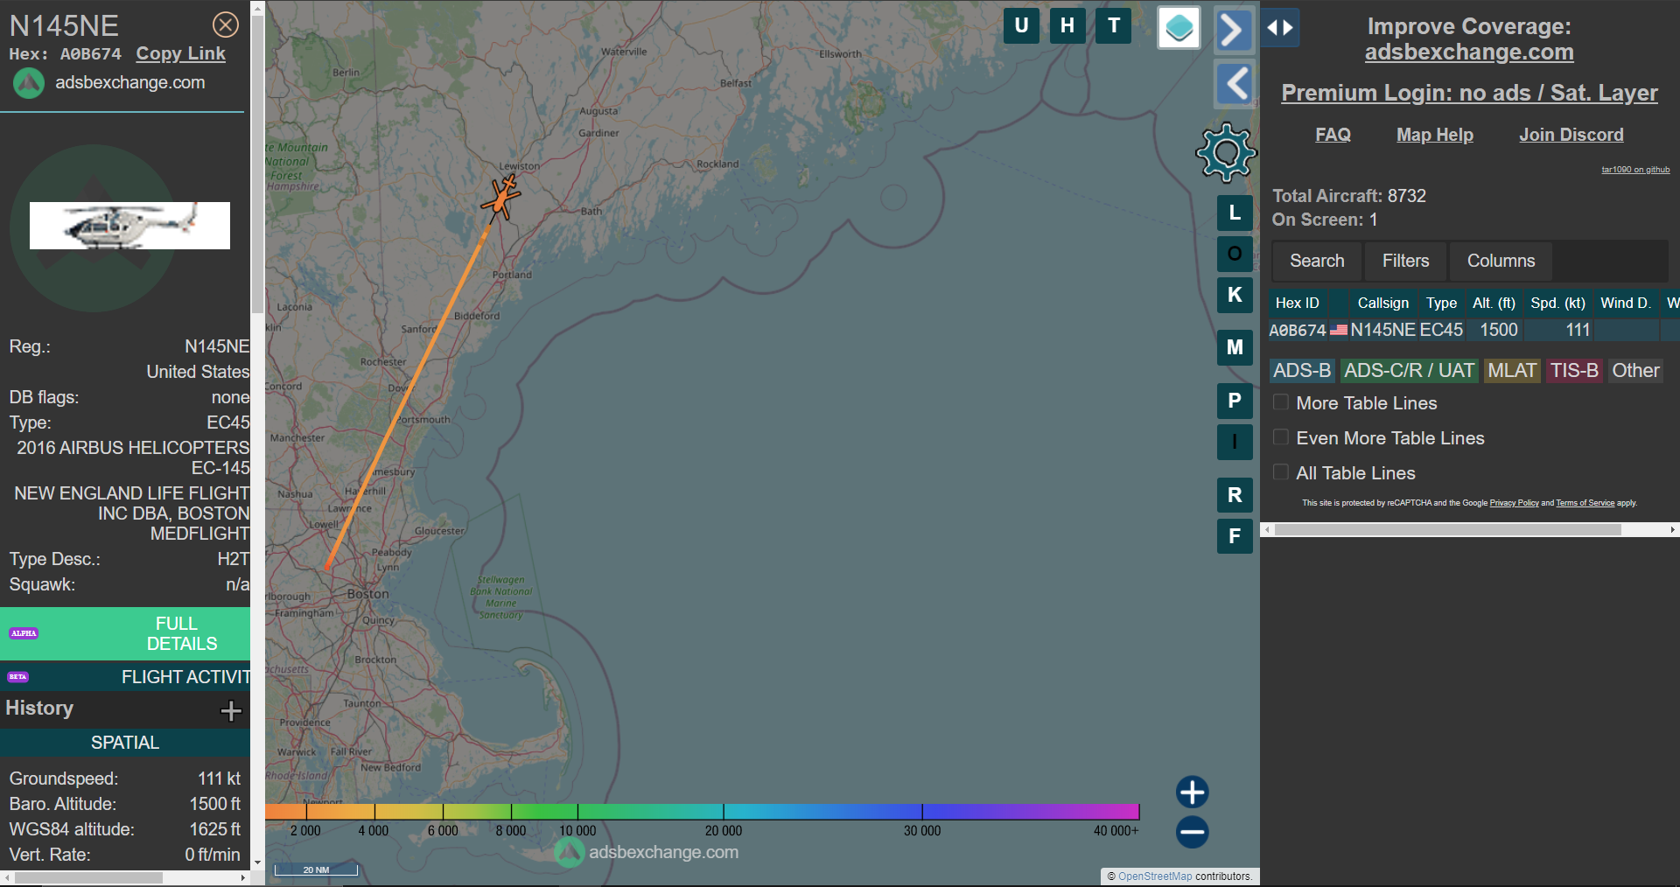Image resolution: width=1680 pixels, height=887 pixels.
Task: Click the helicopter photo thumbnail
Action: pyautogui.click(x=129, y=226)
